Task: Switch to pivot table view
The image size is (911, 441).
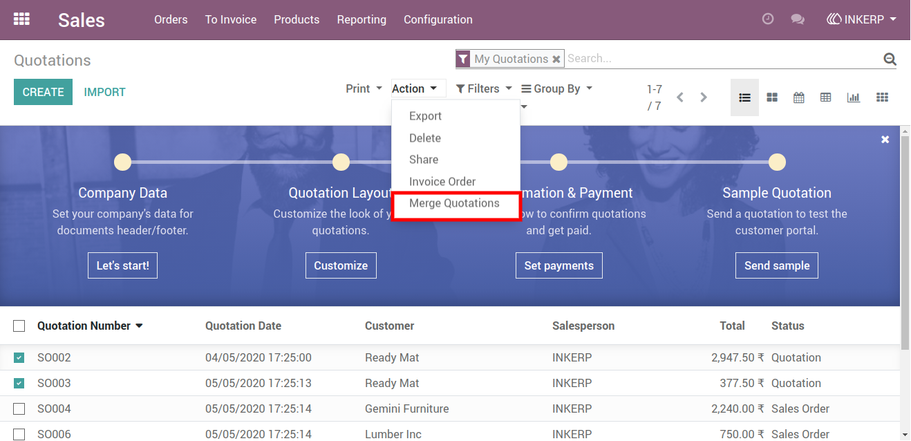Action: tap(826, 97)
